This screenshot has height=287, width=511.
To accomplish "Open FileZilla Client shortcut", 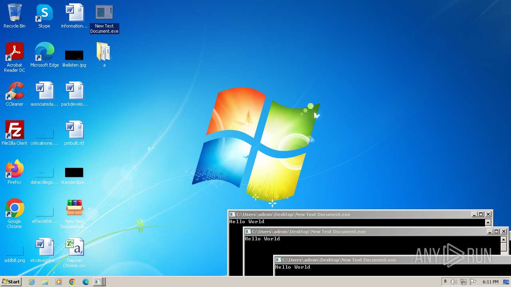I will pos(14,133).
